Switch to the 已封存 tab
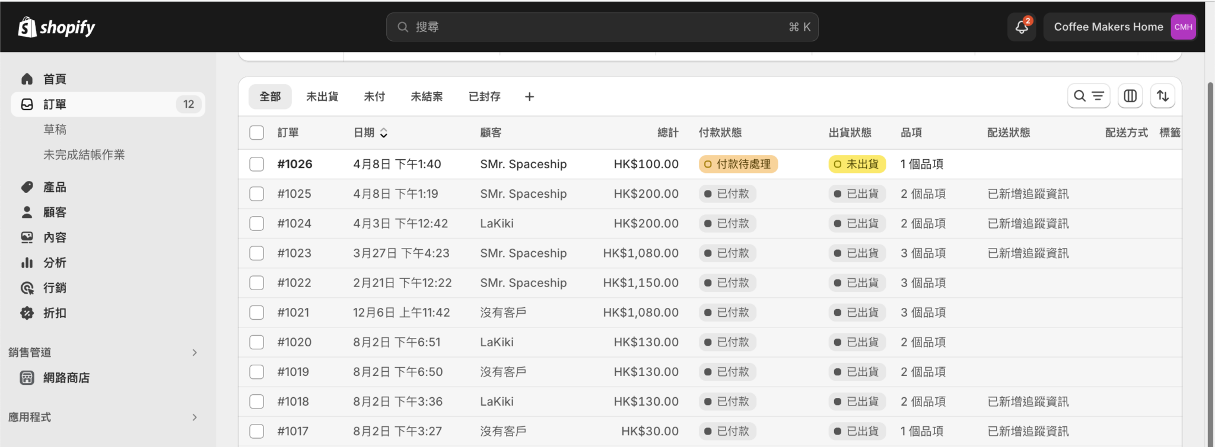 484,97
